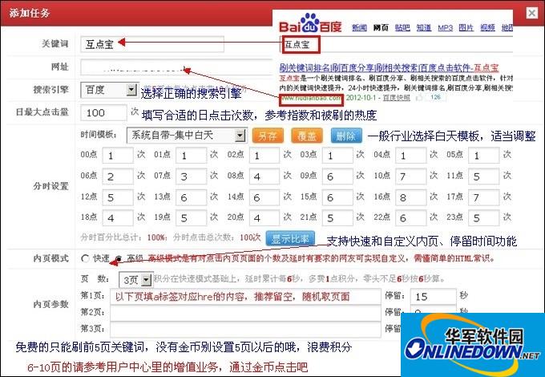
Task: Open the 页数 dropdown showing 3页
Action: coord(135,279)
